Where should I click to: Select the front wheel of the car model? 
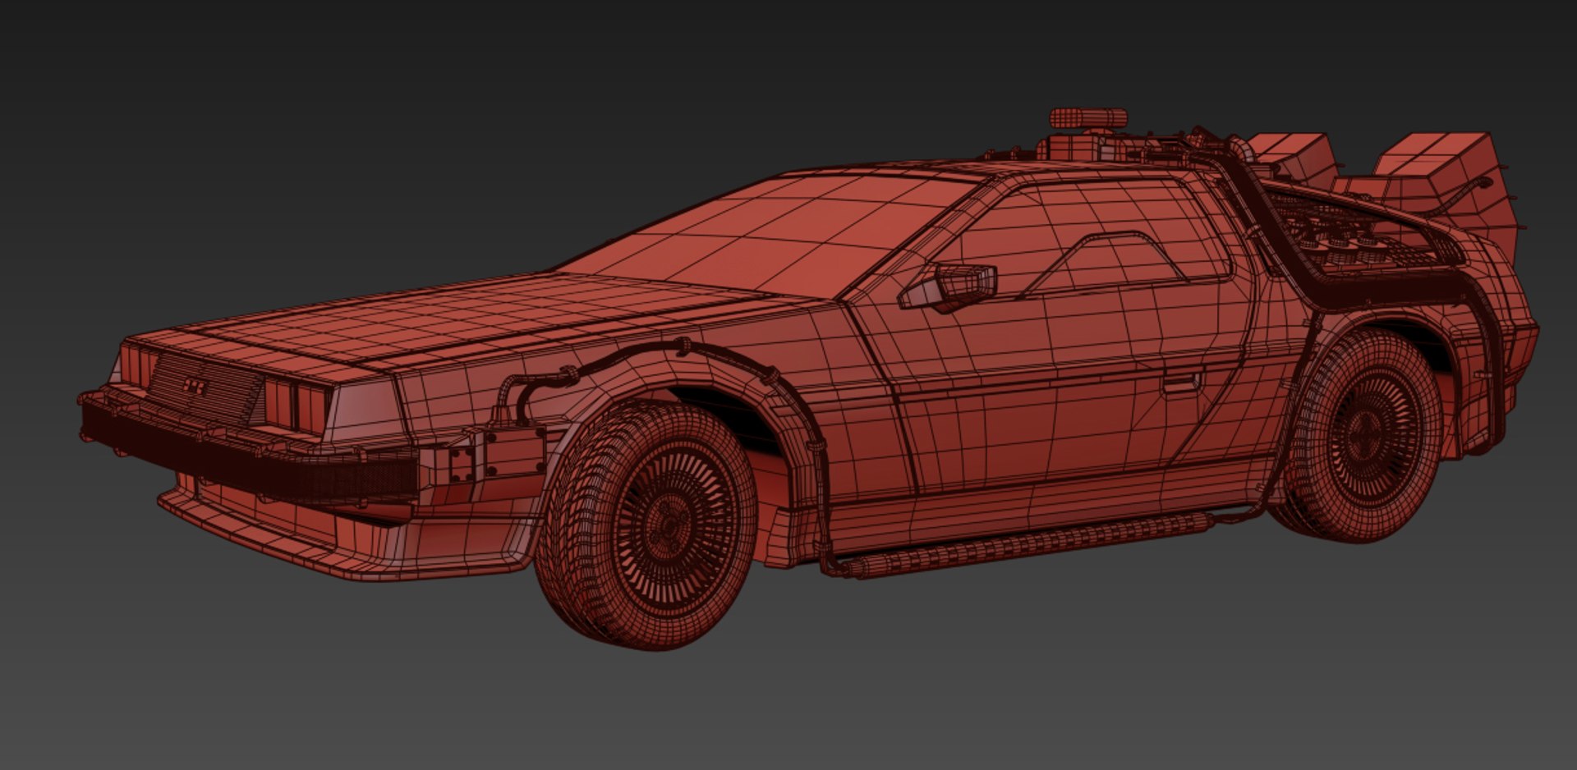point(647,525)
